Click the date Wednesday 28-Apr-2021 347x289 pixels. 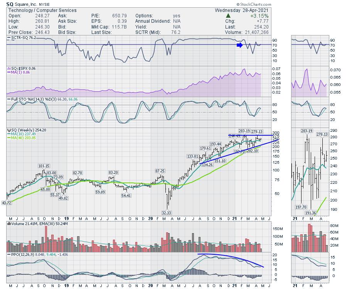[241, 10]
